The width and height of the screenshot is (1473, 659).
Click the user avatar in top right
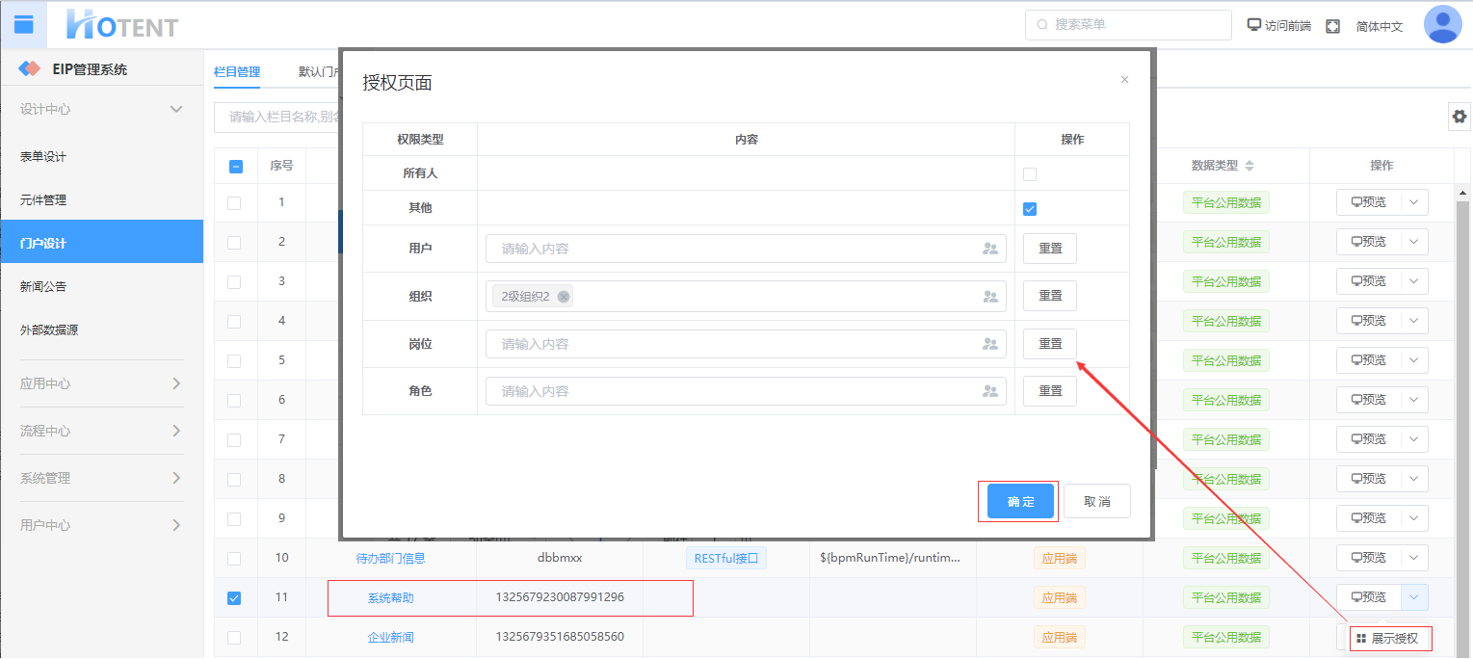[x=1442, y=24]
